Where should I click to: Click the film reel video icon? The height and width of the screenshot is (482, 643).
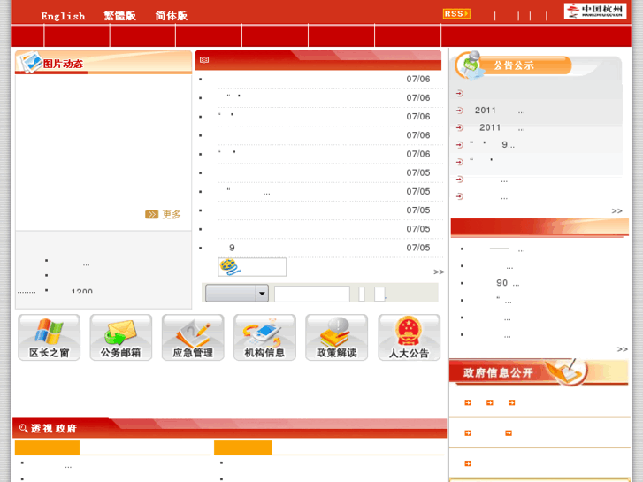coord(230,266)
